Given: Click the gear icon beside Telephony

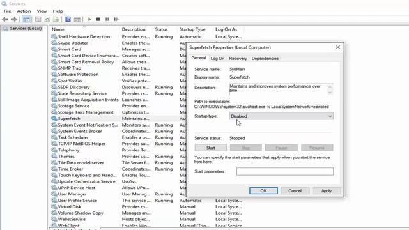Looking at the screenshot, I should pos(54,150).
